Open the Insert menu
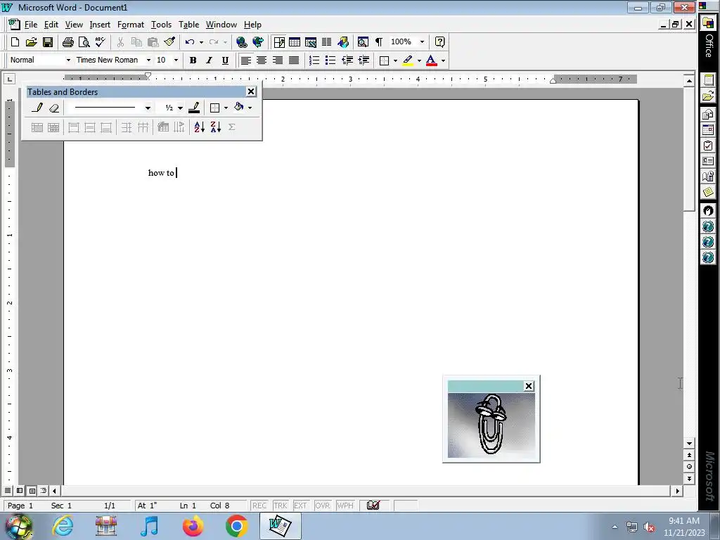Screen dimensions: 720x540 tap(100, 25)
